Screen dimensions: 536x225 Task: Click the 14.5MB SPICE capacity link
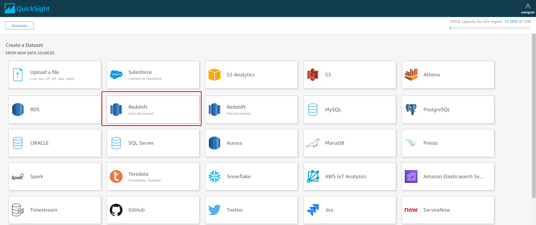click(511, 21)
